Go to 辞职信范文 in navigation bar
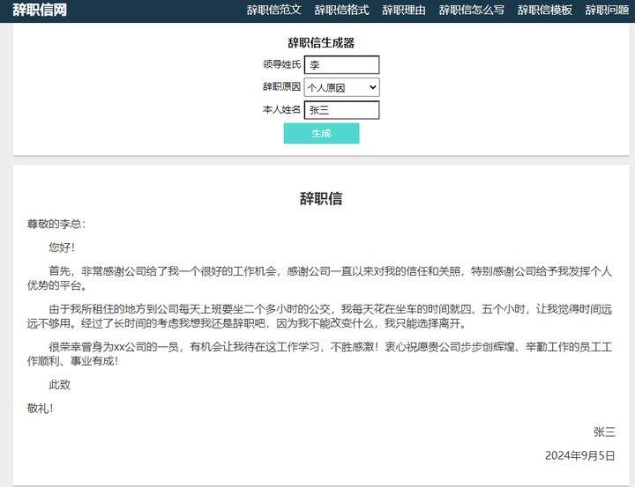Image resolution: width=635 pixels, height=487 pixels. [x=274, y=10]
